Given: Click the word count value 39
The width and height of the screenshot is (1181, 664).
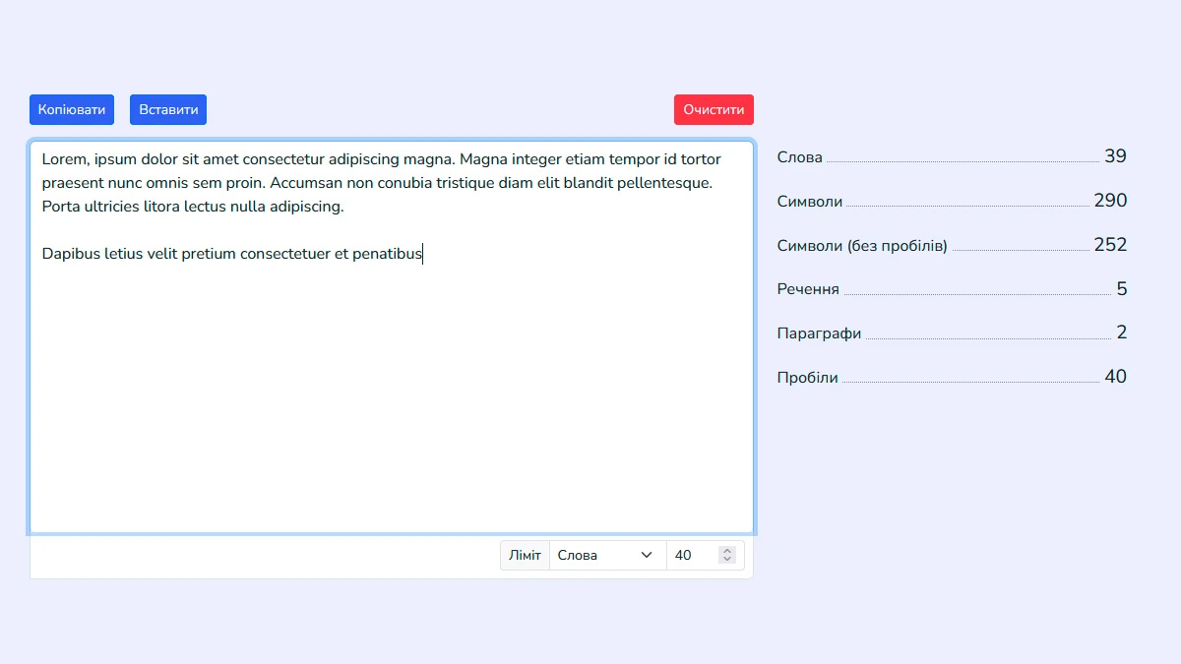Looking at the screenshot, I should (1114, 156).
